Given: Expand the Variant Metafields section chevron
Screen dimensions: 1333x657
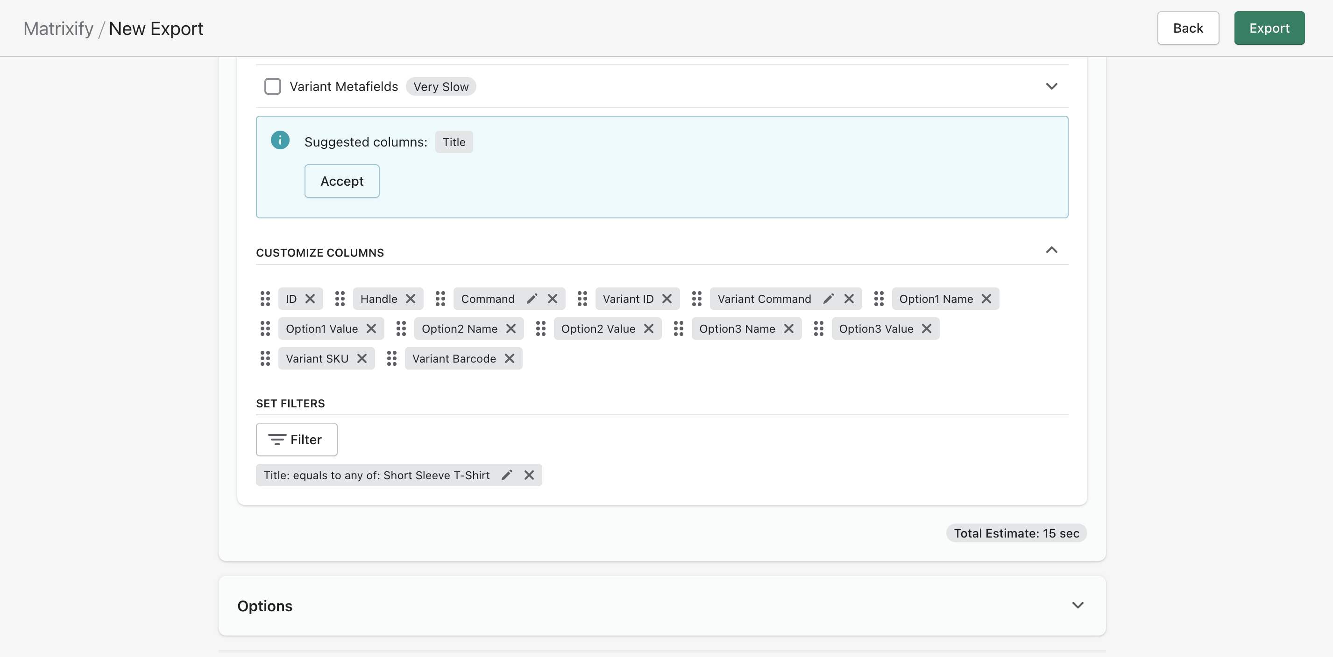Looking at the screenshot, I should [1051, 86].
